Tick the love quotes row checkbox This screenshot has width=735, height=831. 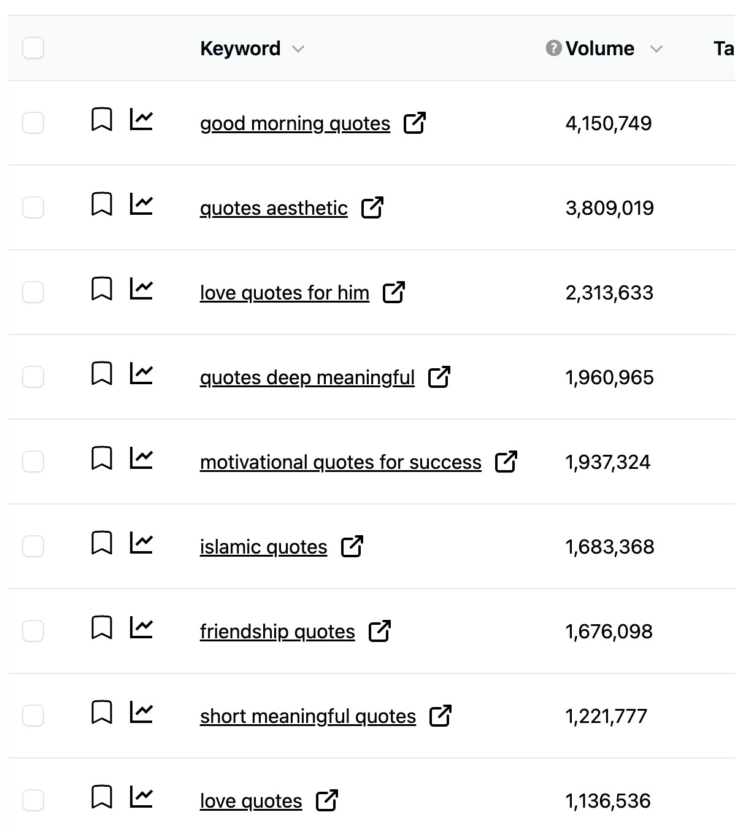[33, 800]
